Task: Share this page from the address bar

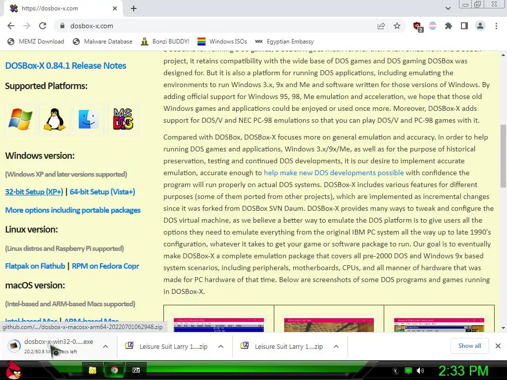Action: point(381,26)
